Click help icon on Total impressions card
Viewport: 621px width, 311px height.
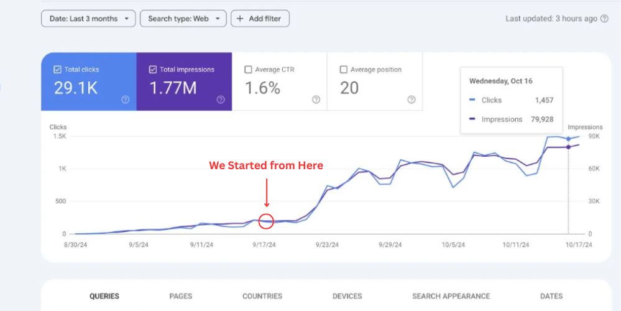(x=221, y=100)
